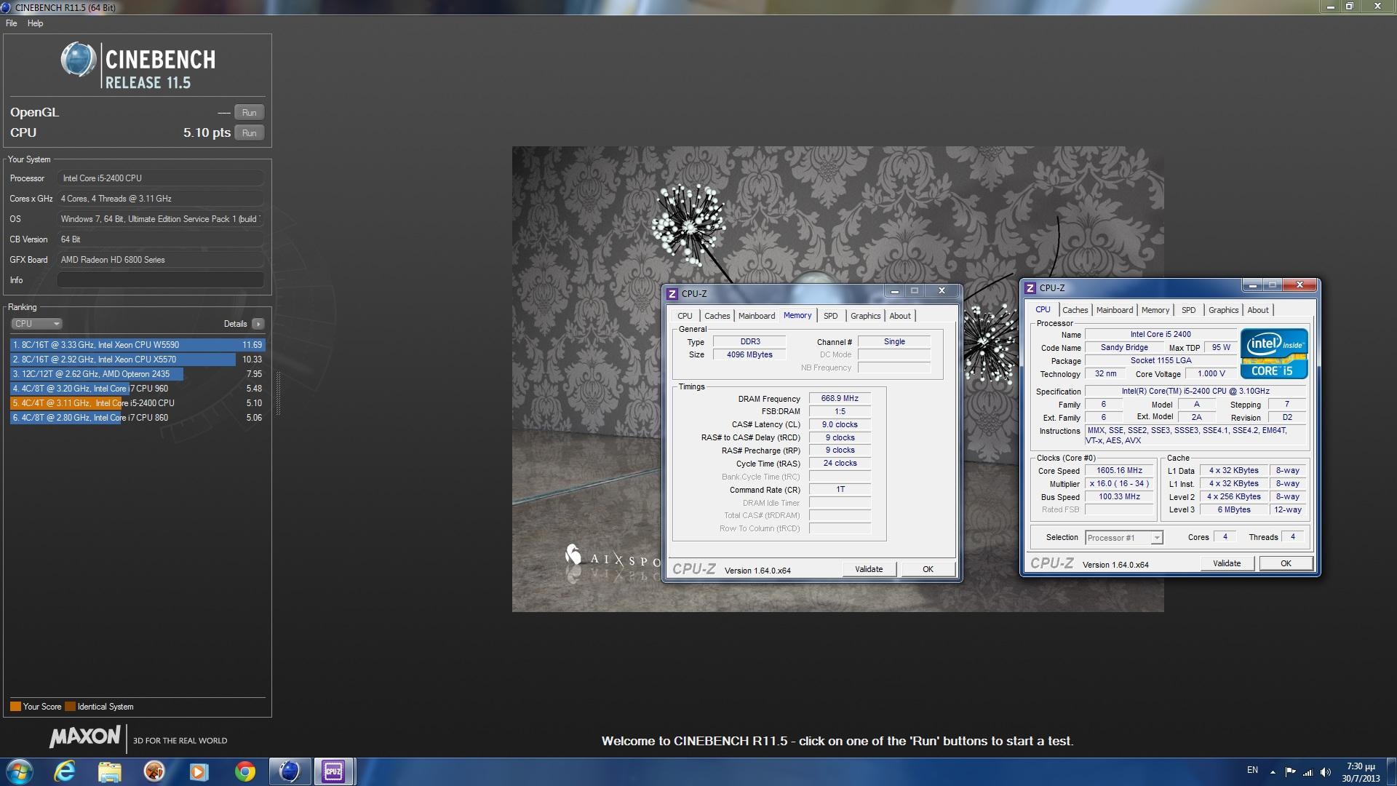Image resolution: width=1397 pixels, height=786 pixels.
Task: Click Validate in Memory CPU-Z window
Action: click(x=869, y=569)
